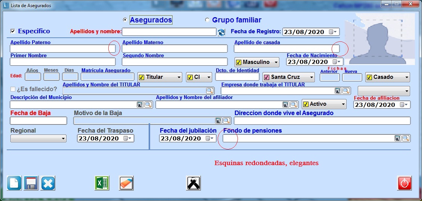Screen dimensions: 422x201
Task: Click the Segundo Nombre input field
Action: coord(175,62)
